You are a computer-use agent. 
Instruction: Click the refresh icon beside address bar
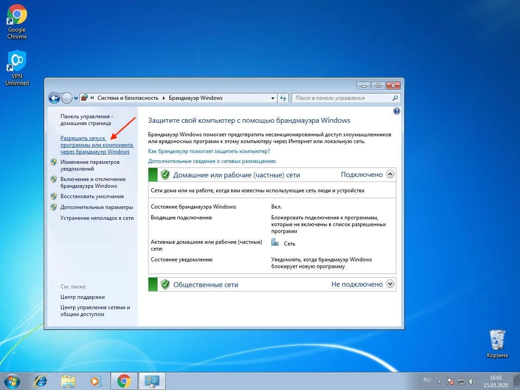pos(283,98)
